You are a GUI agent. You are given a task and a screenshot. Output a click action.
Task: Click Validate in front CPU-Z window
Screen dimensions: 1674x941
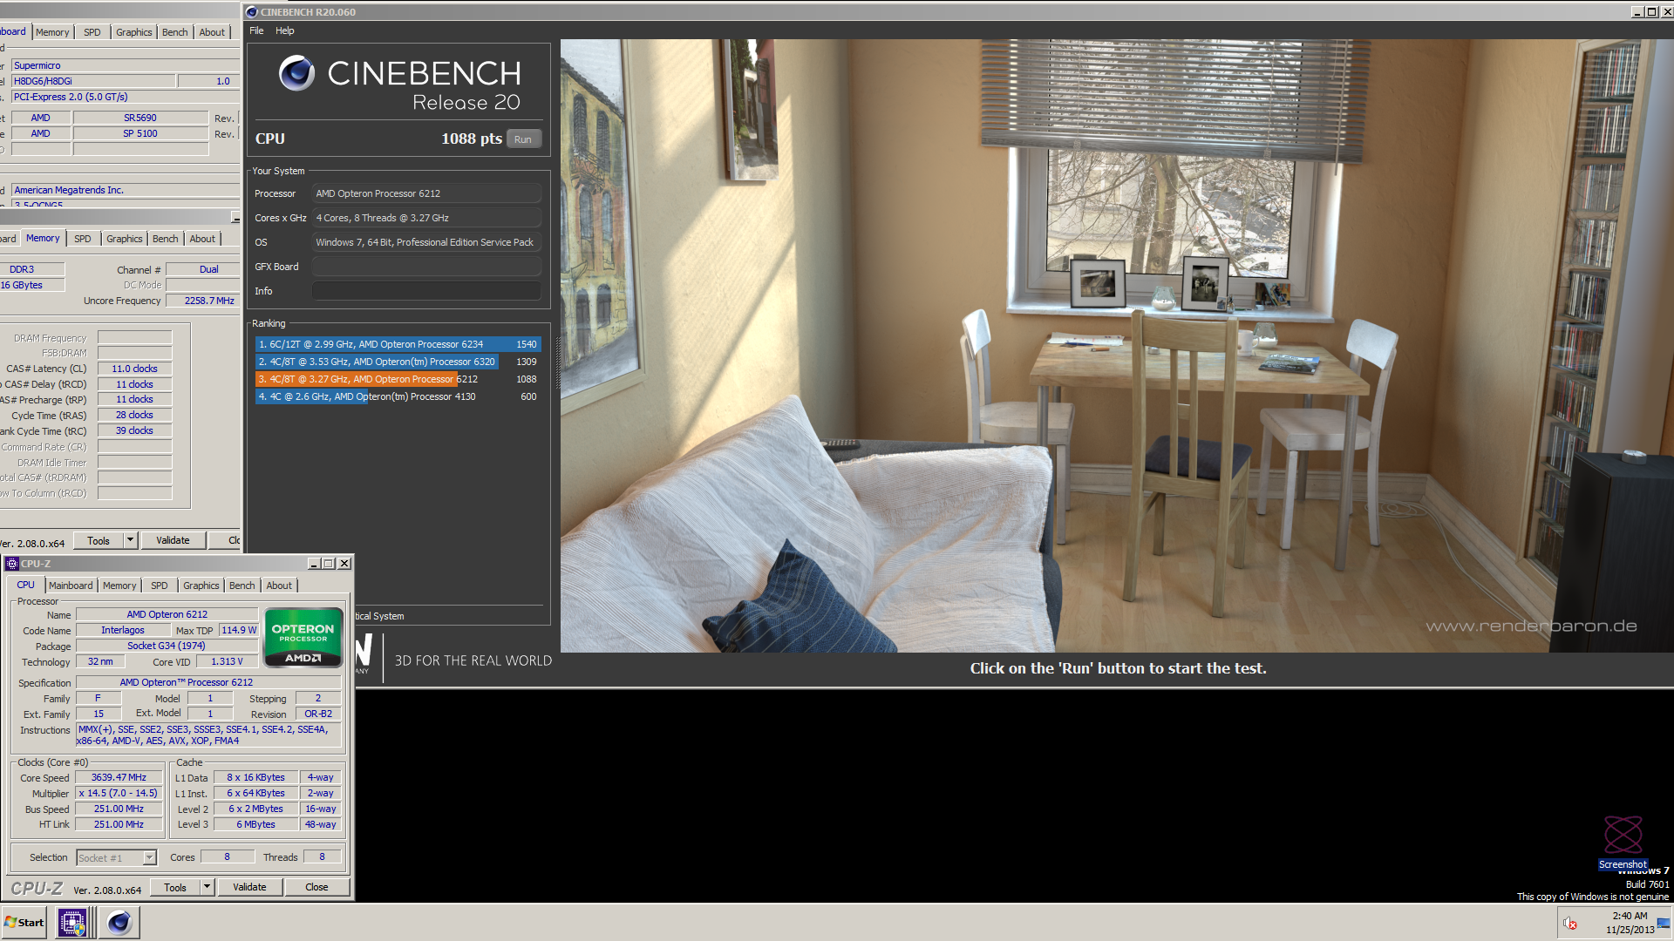point(249,888)
